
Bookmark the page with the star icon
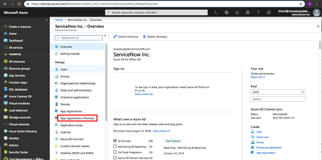click(301, 4)
